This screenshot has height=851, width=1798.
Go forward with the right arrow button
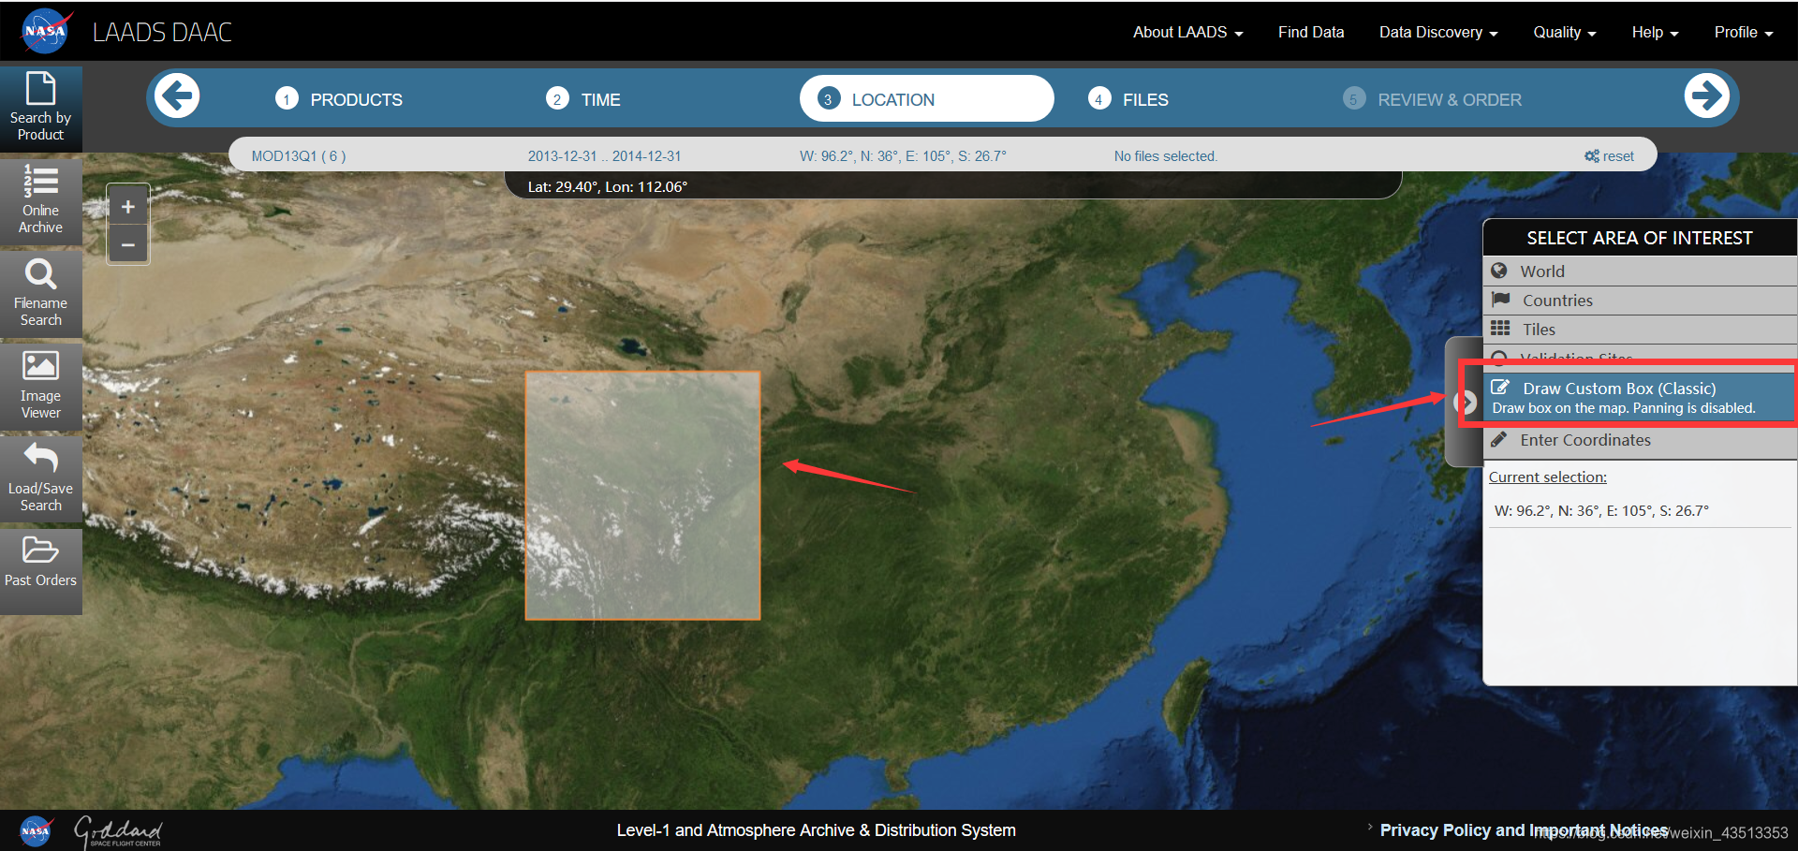pos(1706,95)
